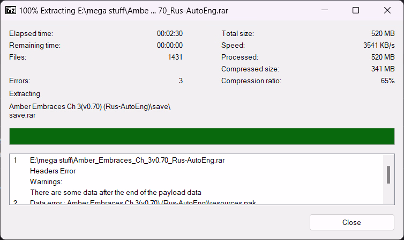
Task: Click the Elapsed time value 00:02:30
Action: tap(170, 33)
